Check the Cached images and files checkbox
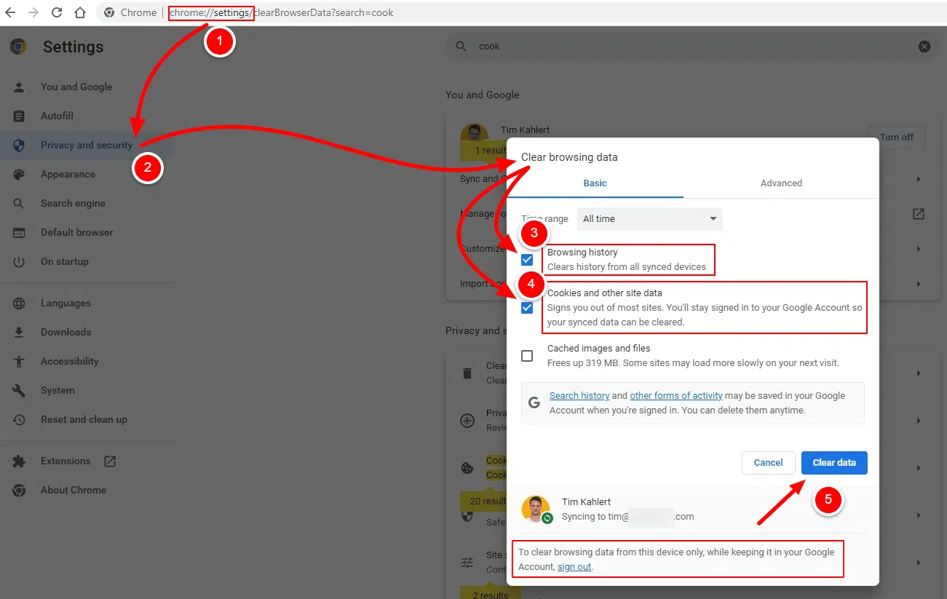The width and height of the screenshot is (947, 599). [527, 356]
